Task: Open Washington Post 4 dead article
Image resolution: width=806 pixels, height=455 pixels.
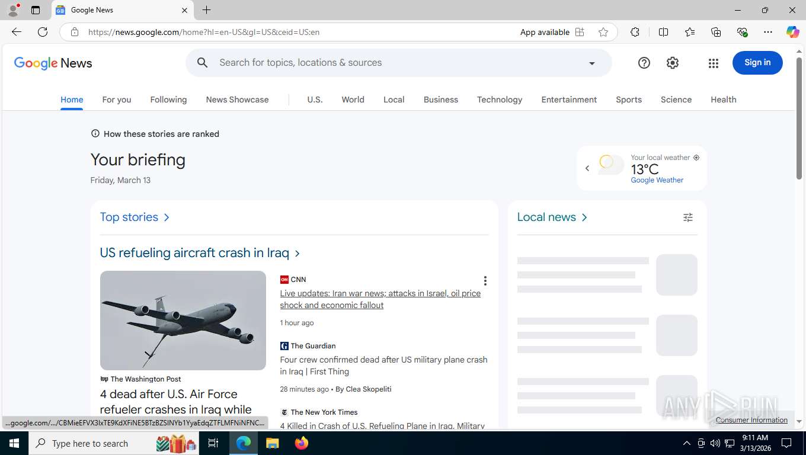Action: (x=176, y=402)
